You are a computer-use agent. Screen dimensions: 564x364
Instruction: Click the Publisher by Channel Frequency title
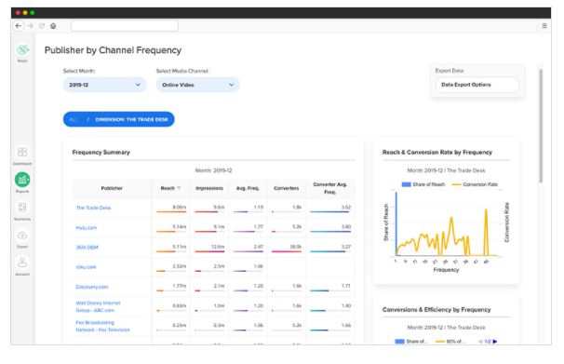tap(113, 50)
